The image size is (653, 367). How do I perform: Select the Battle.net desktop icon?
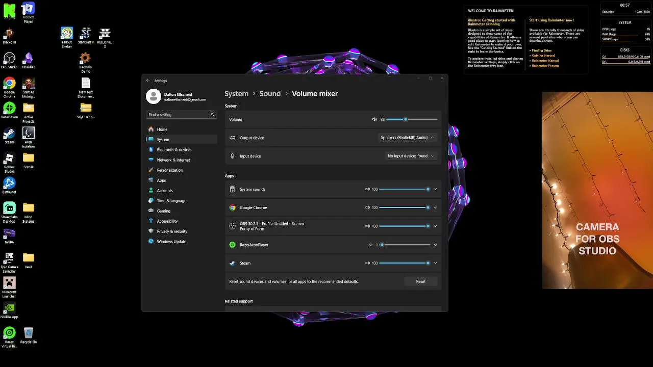[9, 186]
